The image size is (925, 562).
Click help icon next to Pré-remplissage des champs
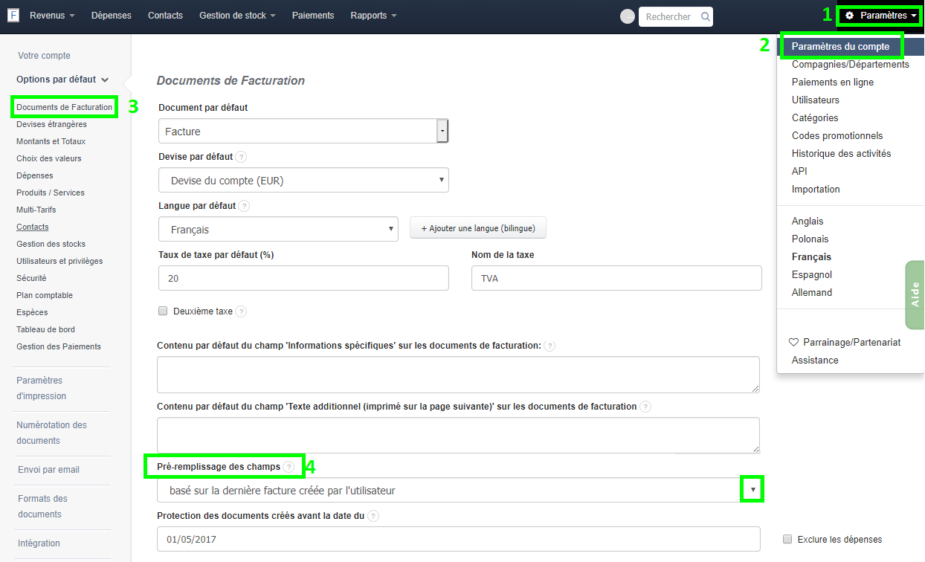pos(289,467)
